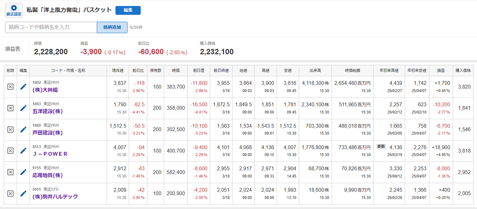Click 五洋建設 loss value -10,200
477x209 pixels.
click(x=440, y=104)
